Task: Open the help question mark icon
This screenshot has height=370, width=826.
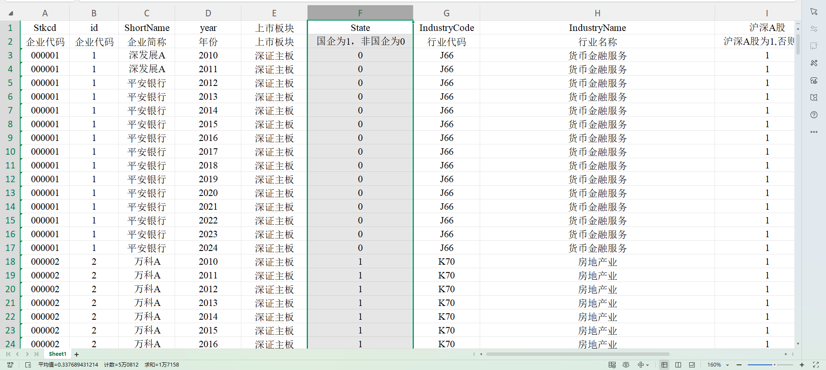Action: pyautogui.click(x=814, y=115)
